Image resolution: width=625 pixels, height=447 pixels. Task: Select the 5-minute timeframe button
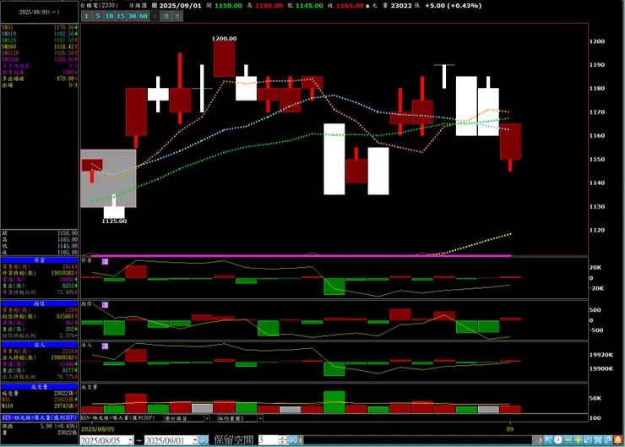pos(98,16)
